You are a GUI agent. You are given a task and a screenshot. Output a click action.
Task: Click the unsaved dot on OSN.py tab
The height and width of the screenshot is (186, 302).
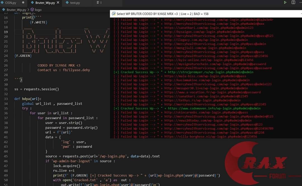click(23, 3)
